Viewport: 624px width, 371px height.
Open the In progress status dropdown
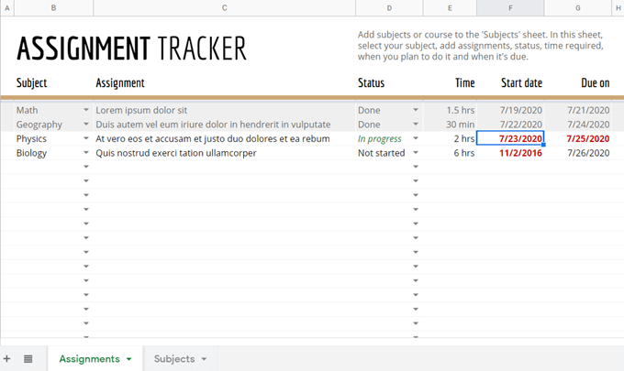[416, 138]
